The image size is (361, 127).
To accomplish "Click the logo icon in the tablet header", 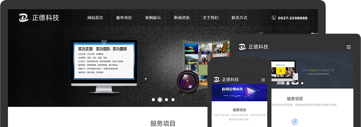I will (x=242, y=47).
